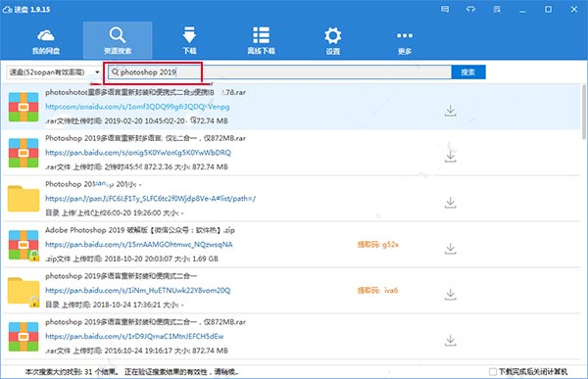Click the feedback message icon in title bar
Image resolution: width=588 pixels, height=379 pixels.
point(445,9)
